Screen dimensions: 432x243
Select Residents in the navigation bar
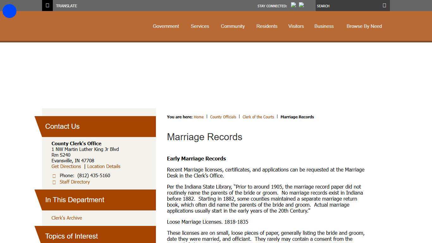point(267,26)
